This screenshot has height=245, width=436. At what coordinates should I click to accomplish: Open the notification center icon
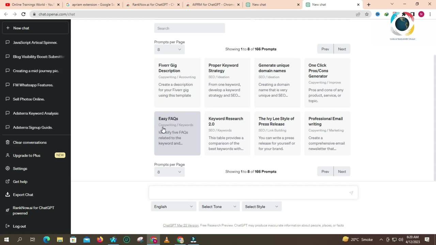[x=427, y=240]
